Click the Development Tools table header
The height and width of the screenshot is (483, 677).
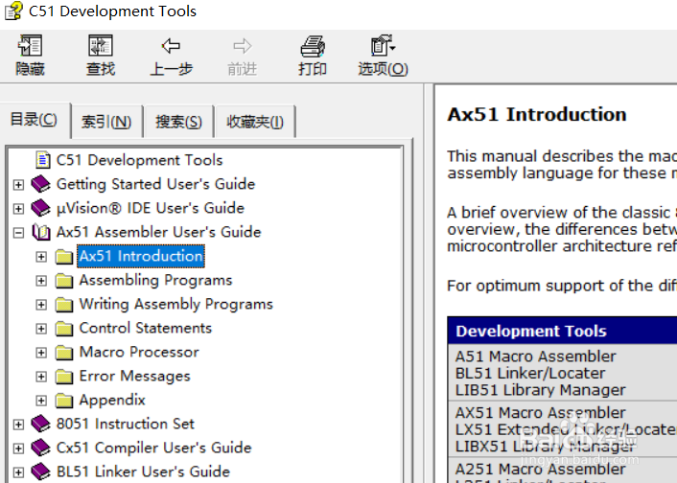coord(562,331)
